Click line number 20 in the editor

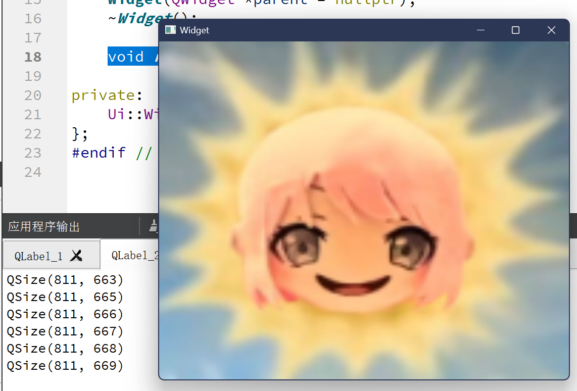(33, 95)
